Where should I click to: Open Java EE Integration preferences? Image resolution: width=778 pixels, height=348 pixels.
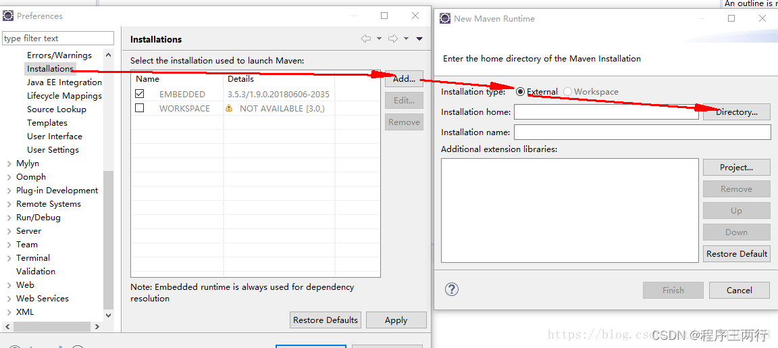point(65,82)
